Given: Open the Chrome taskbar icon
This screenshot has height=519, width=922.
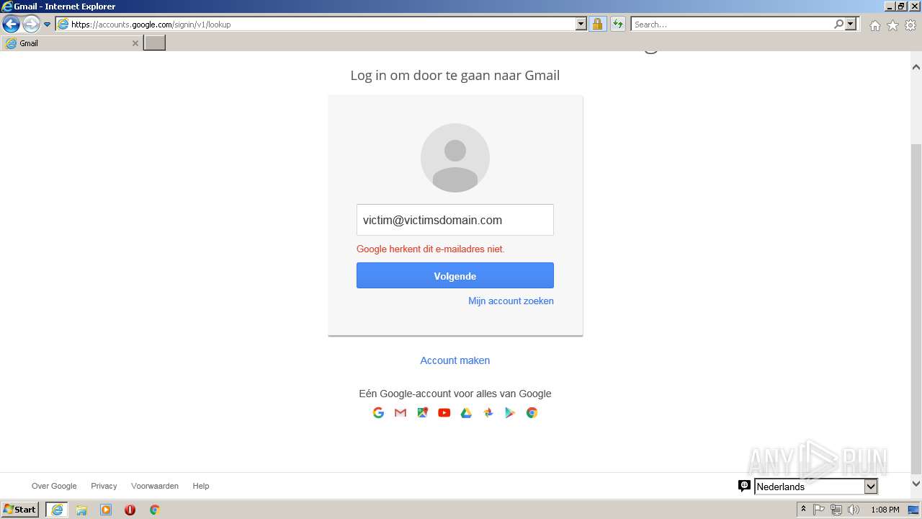Looking at the screenshot, I should 154,510.
